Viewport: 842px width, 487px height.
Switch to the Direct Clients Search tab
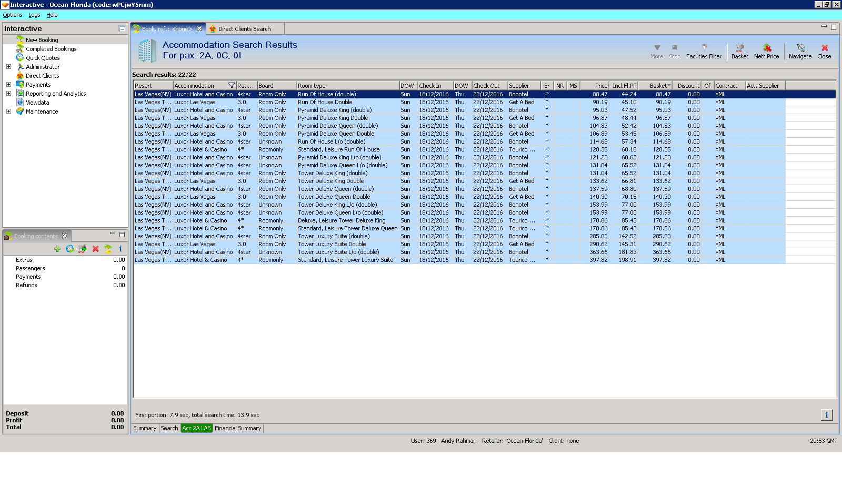click(x=244, y=29)
